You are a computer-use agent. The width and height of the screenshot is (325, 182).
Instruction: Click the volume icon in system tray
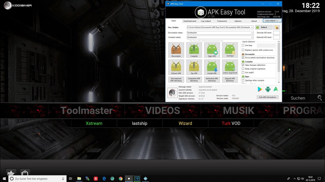(302, 178)
